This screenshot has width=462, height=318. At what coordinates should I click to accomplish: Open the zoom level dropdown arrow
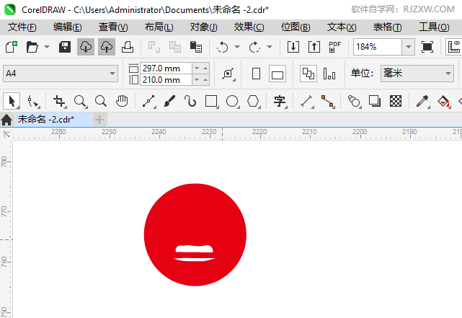(x=409, y=47)
